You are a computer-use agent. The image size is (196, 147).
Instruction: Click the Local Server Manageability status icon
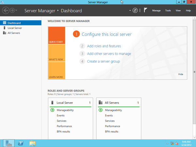[52, 110]
